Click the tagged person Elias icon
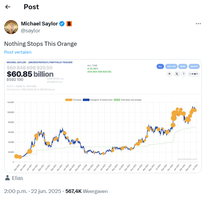This screenshot has height=198, width=207. tap(7, 178)
